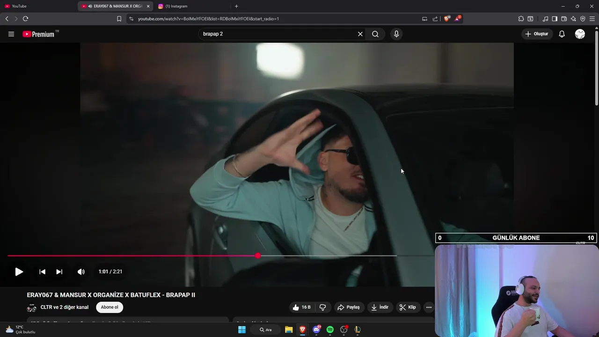Toggle the browser sidebar panel
This screenshot has height=337, width=599.
click(555, 19)
